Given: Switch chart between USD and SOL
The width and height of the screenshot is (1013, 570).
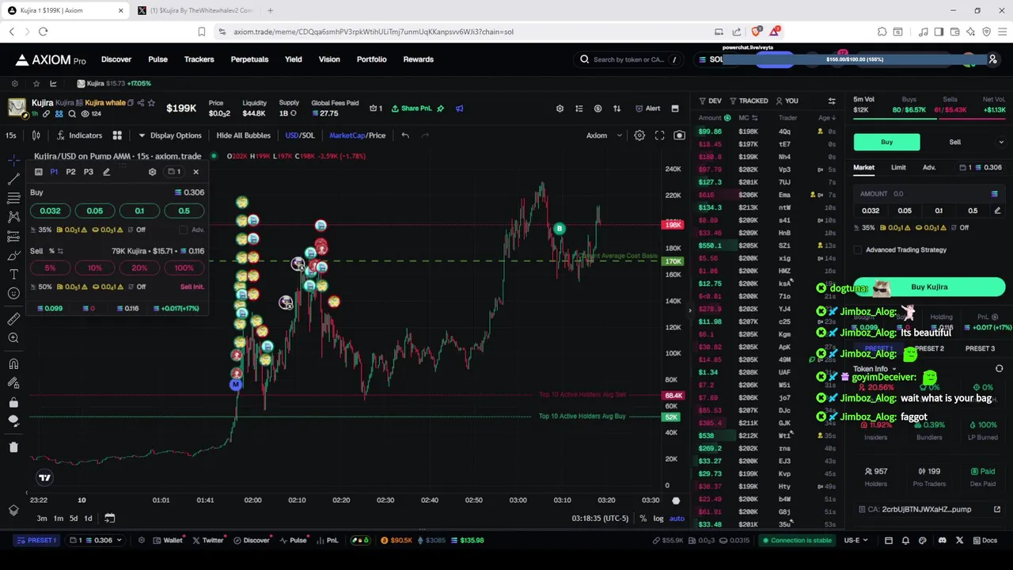Looking at the screenshot, I should coord(300,135).
